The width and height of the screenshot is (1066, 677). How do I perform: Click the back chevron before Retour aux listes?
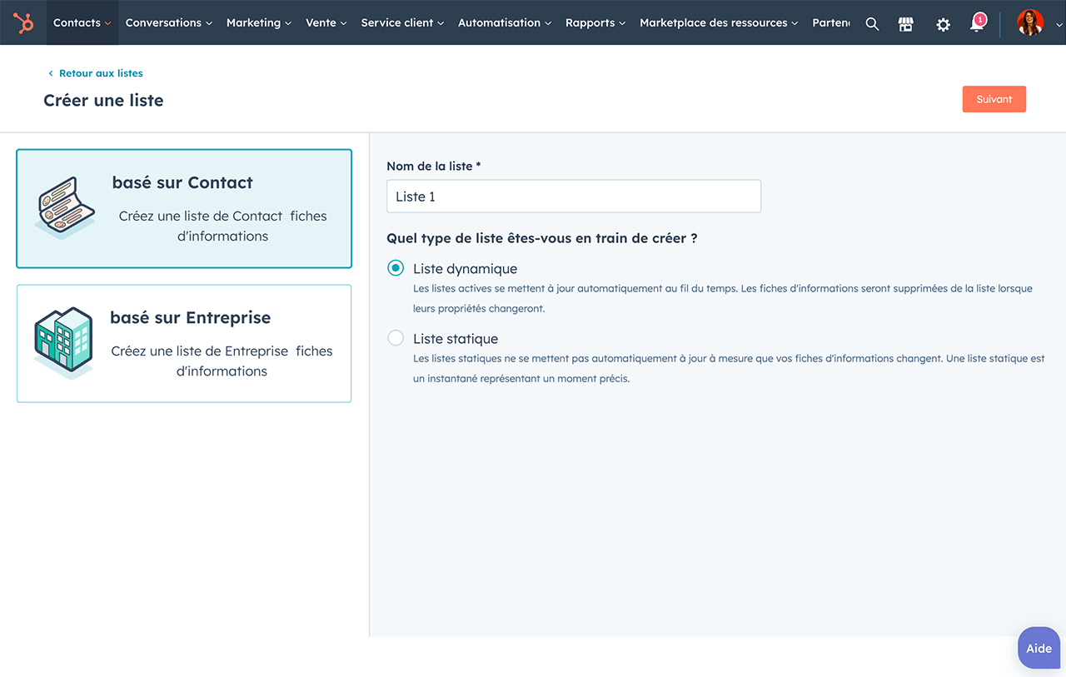[51, 73]
